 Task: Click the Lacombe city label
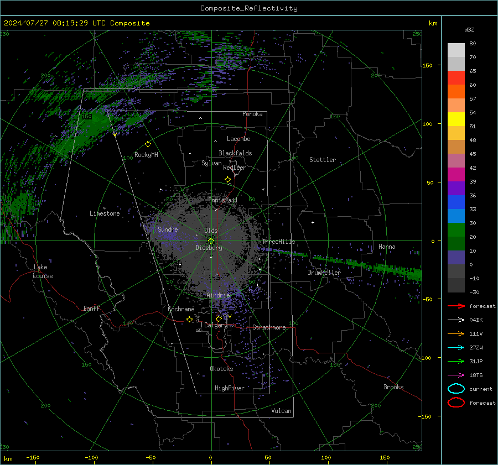pos(238,139)
